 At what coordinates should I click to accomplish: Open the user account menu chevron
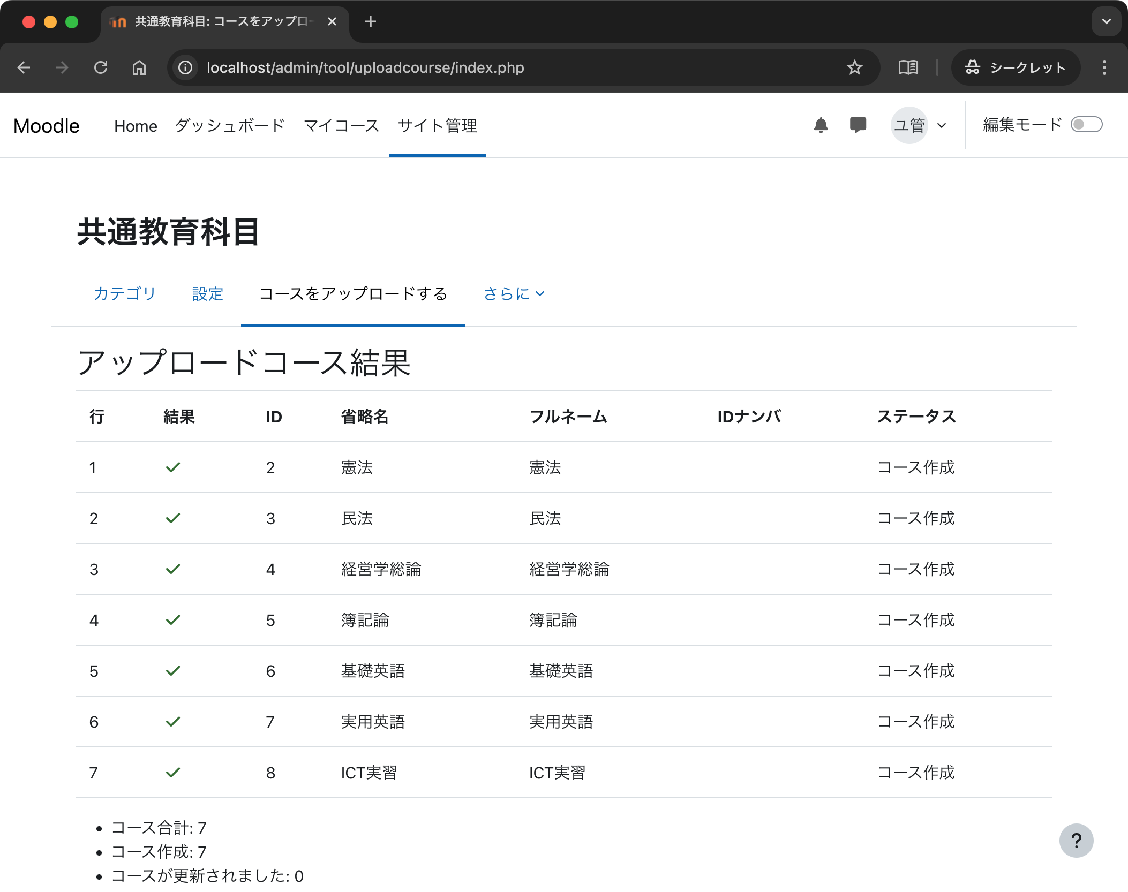pyautogui.click(x=941, y=125)
